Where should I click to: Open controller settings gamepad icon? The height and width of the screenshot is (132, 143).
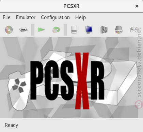click(134, 30)
